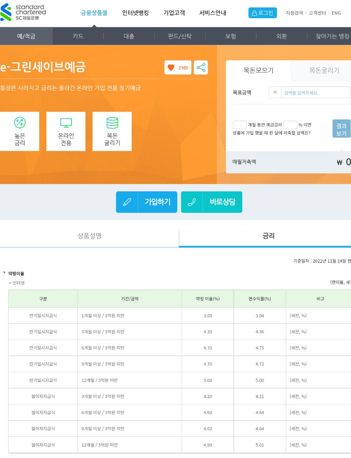Viewport: 351px width, 458px height.
Task: Click the 4.36 yield cell
Action: point(260,332)
